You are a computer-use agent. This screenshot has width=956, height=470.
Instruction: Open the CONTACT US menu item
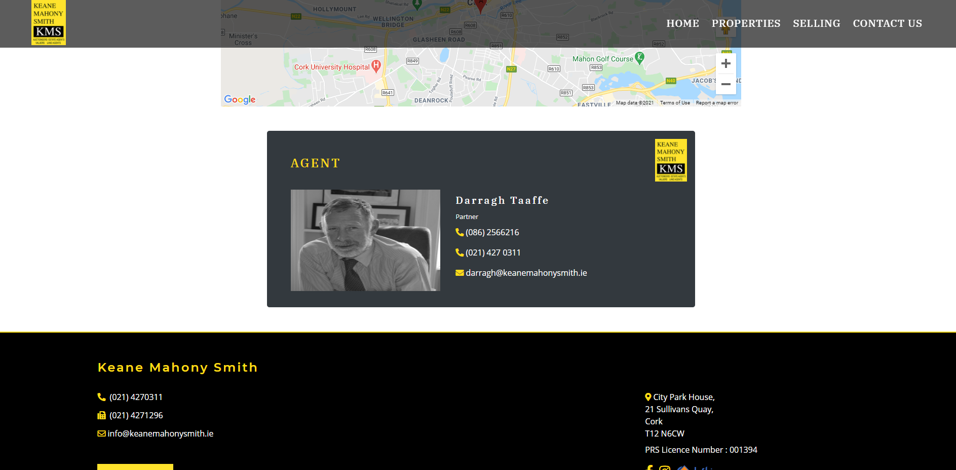pos(887,23)
